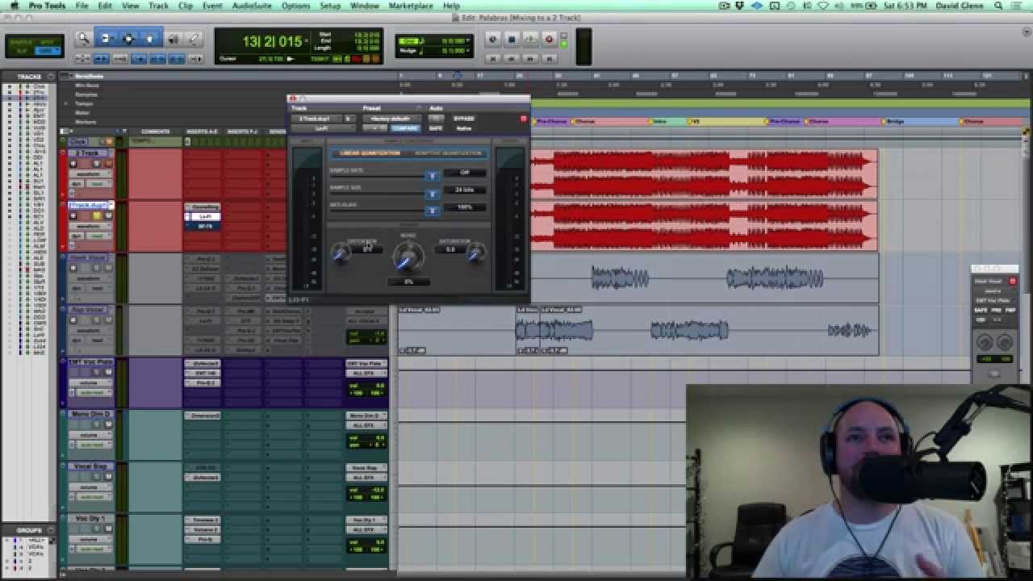
Task: Click the Distortion knob
Action: (341, 254)
